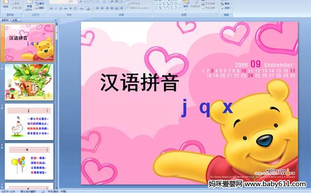311x193 pixels.
Task: Switch to the Outline (大纲) pane tab
Action: (15, 20)
